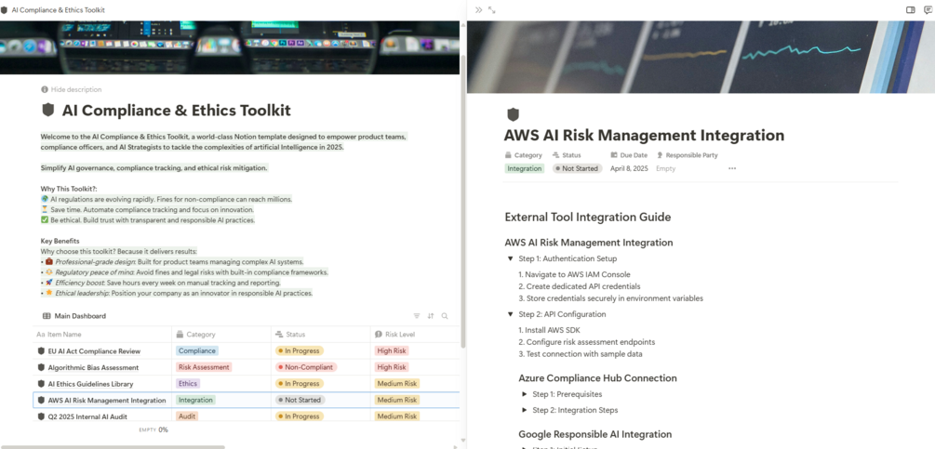935x449 pixels.
Task: Open the AI Ethics Guidelines Library item
Action: click(90, 384)
